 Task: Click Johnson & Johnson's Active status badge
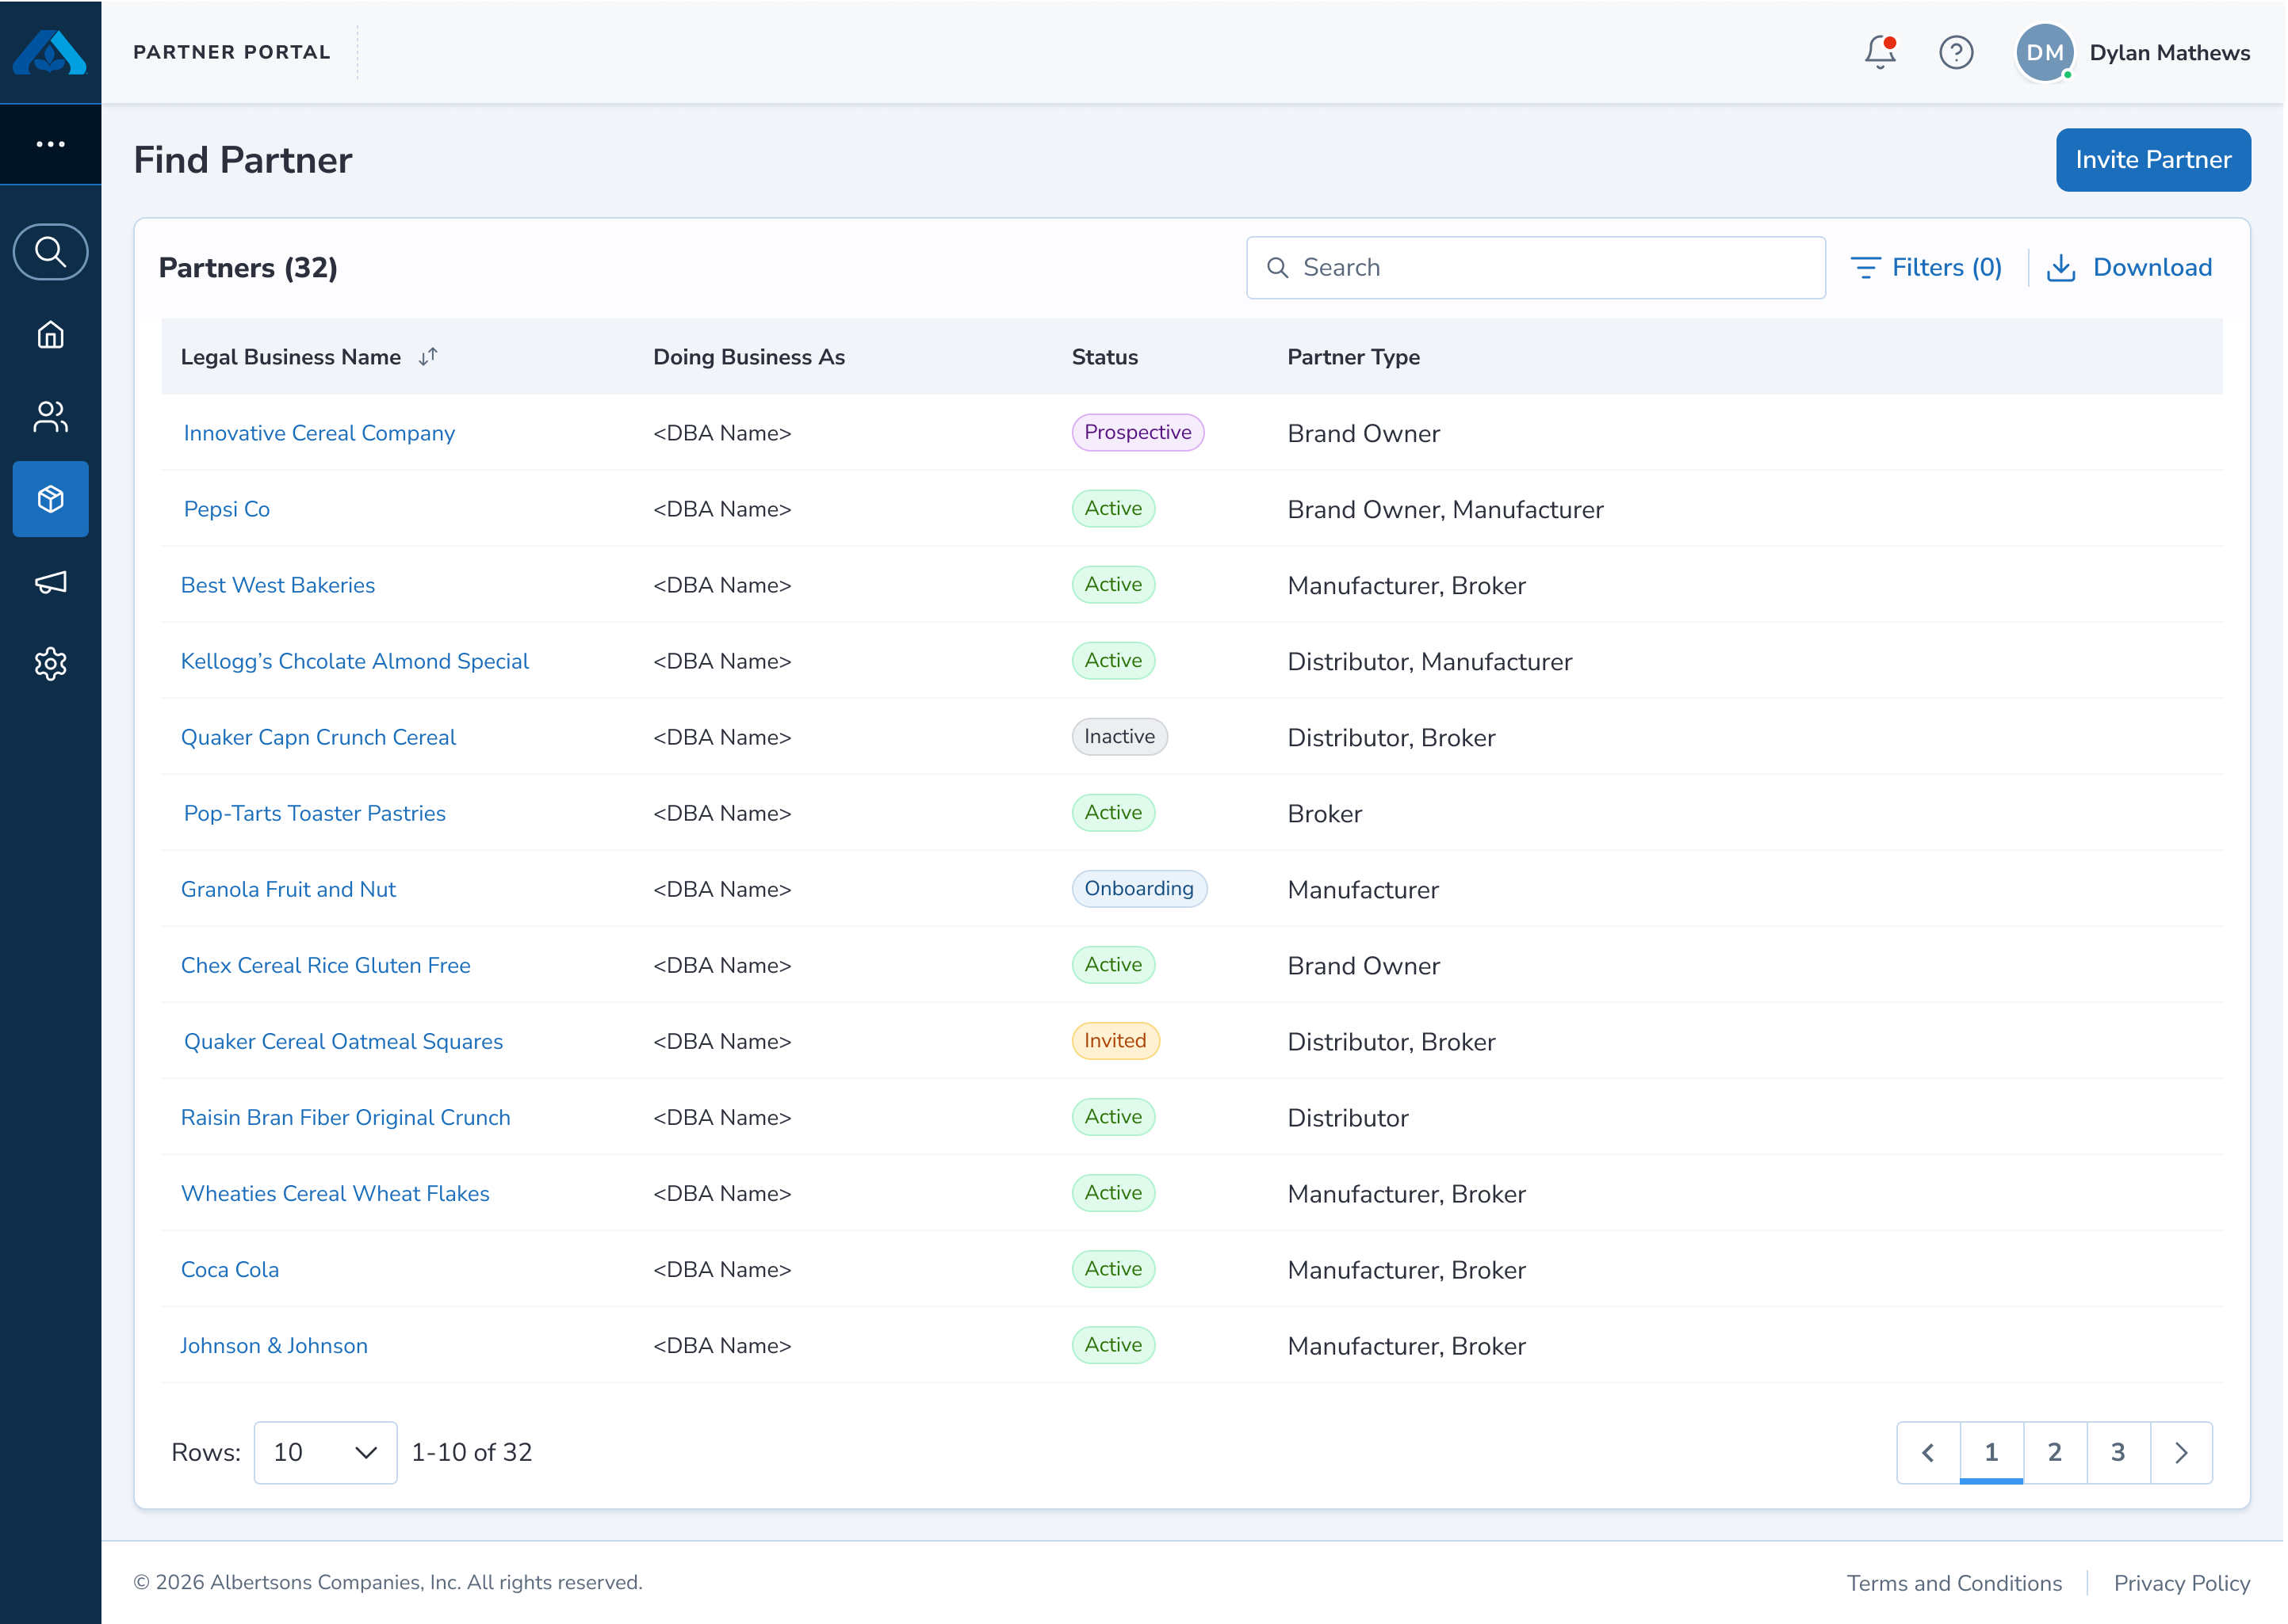point(1113,1344)
